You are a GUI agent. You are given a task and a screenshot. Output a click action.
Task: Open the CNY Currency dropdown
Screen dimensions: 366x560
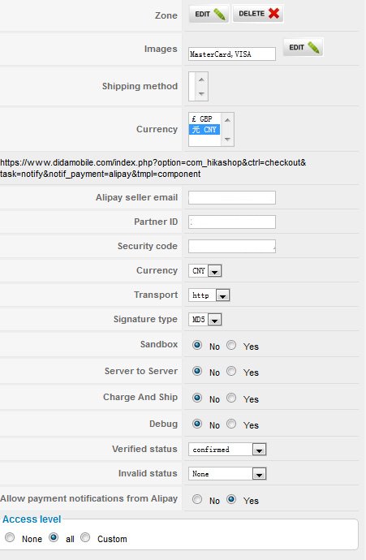click(205, 271)
